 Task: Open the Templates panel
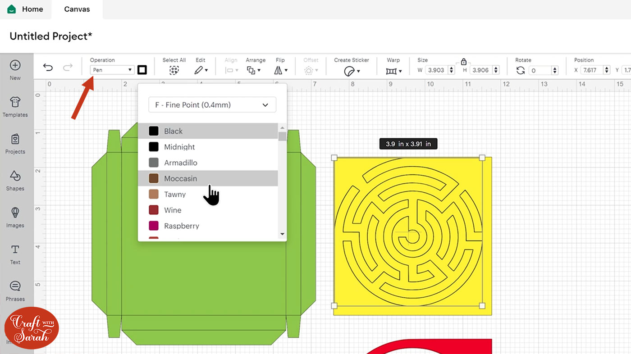[x=15, y=107]
